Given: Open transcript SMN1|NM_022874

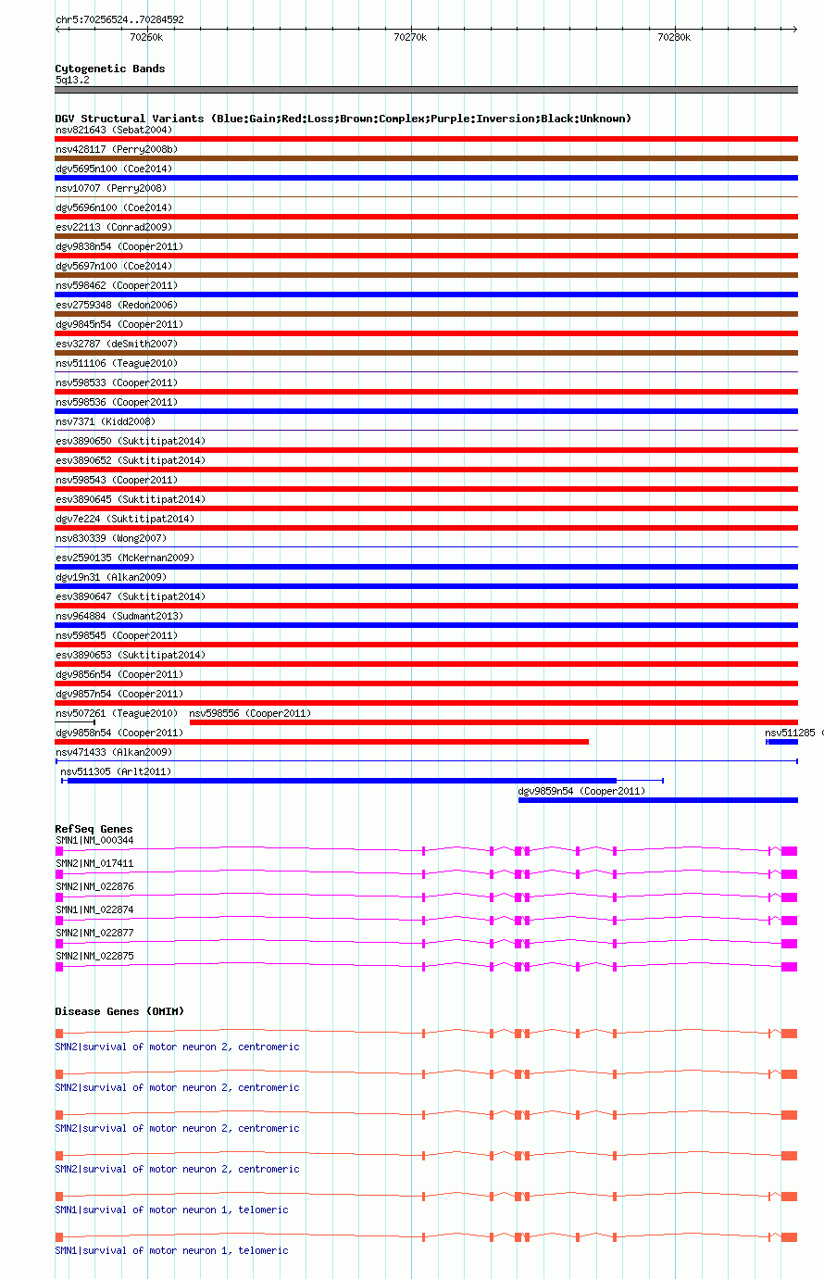Looking at the screenshot, I should 94,909.
